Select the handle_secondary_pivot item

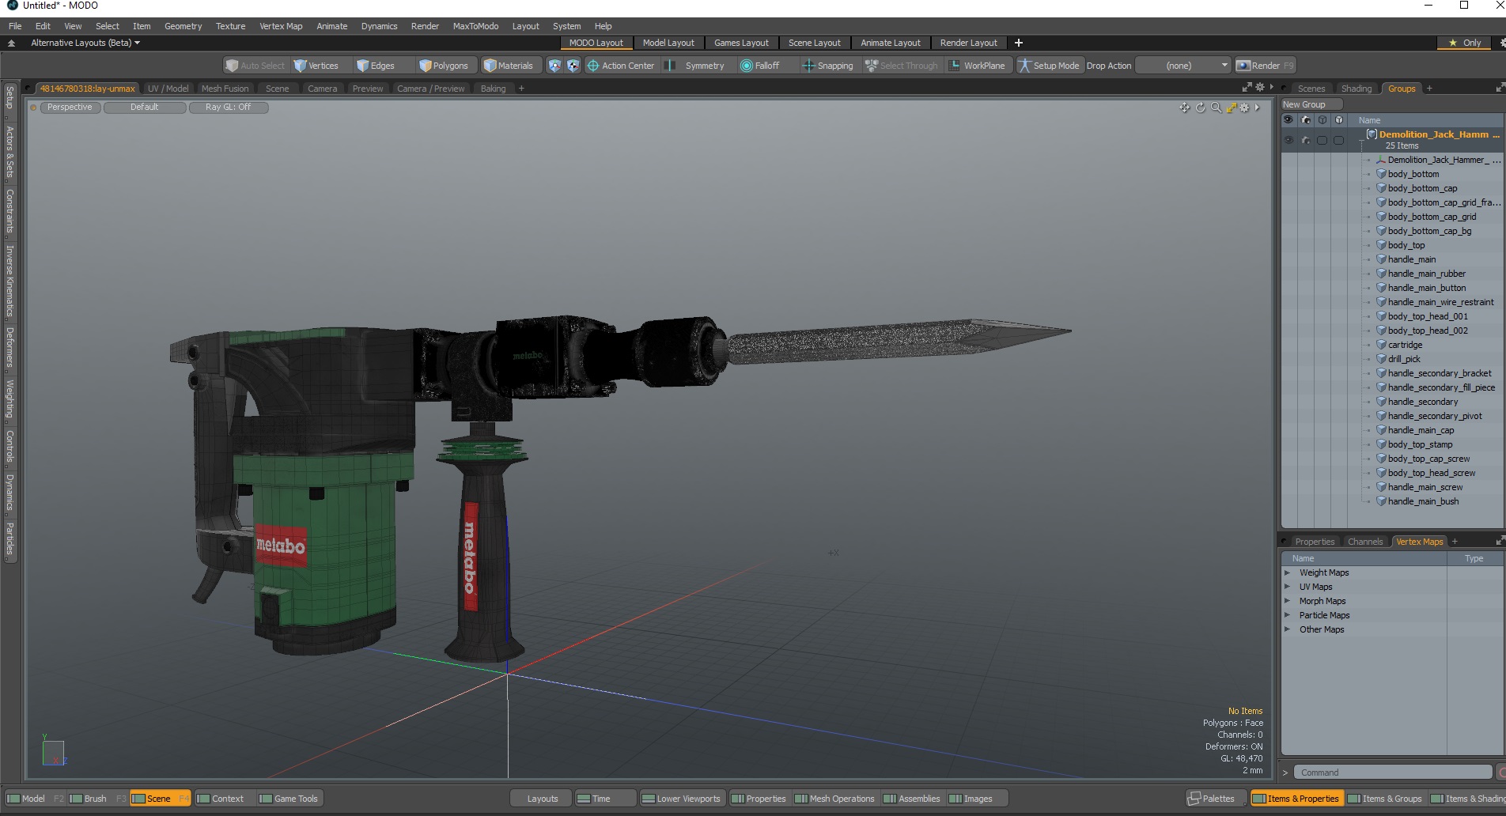pyautogui.click(x=1435, y=416)
